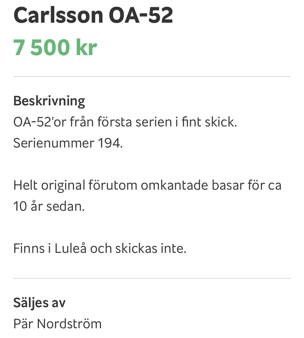The height and width of the screenshot is (338, 304).
Task: Select the line about första serien
Action: pyautogui.click(x=125, y=122)
